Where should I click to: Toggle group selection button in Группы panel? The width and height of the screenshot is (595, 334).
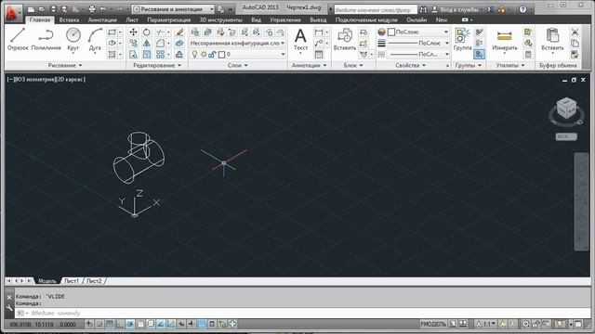coord(480,55)
